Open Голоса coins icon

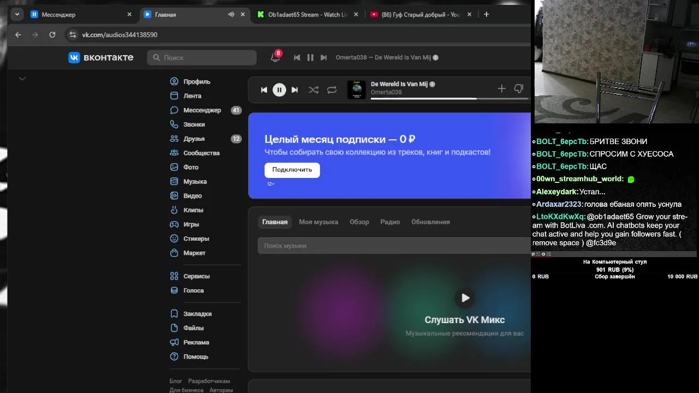[x=174, y=290]
